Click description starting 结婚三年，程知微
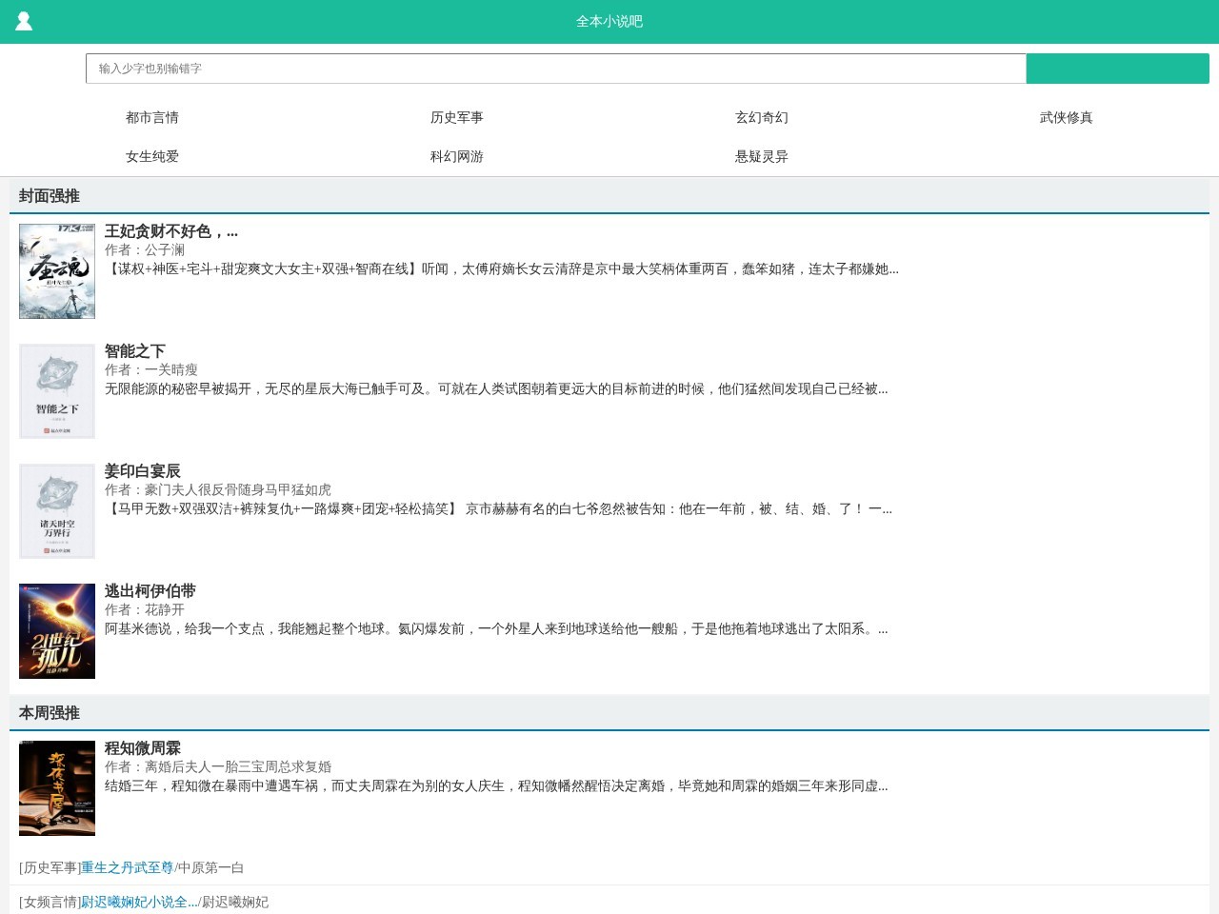The height and width of the screenshot is (914, 1219). pos(496,785)
